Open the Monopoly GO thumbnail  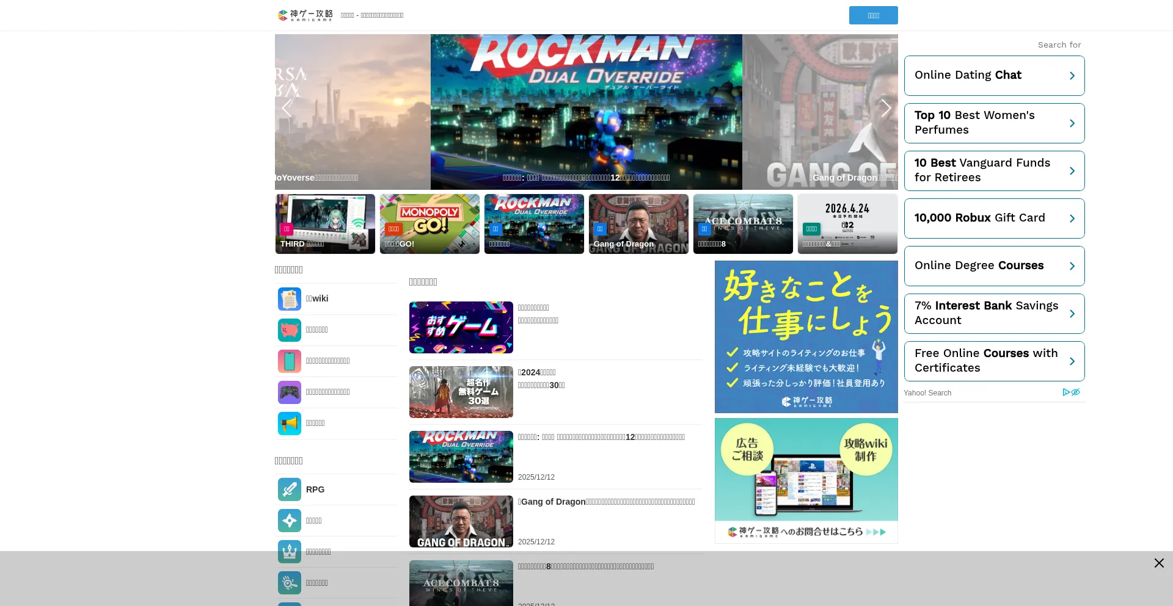[429, 223]
